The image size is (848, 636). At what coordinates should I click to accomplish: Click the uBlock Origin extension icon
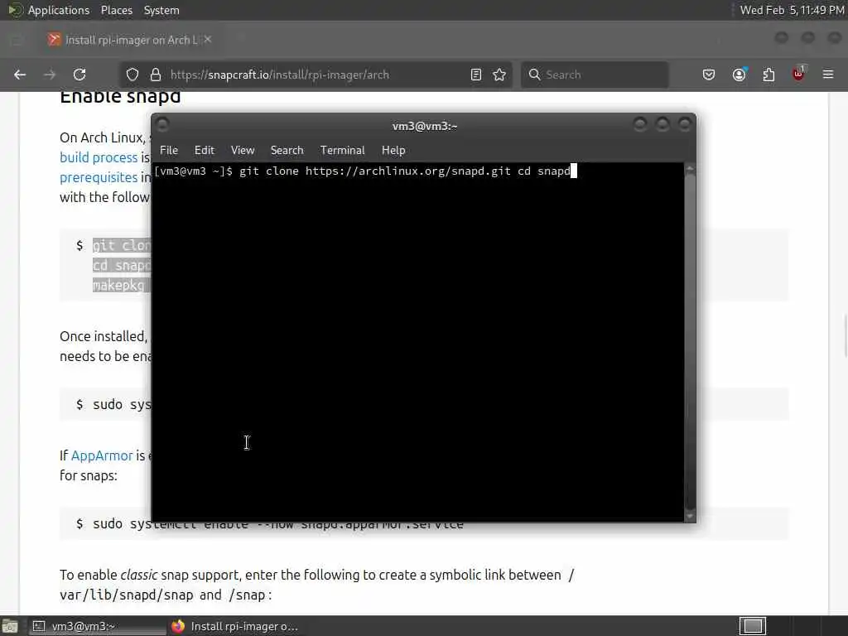pyautogui.click(x=799, y=74)
